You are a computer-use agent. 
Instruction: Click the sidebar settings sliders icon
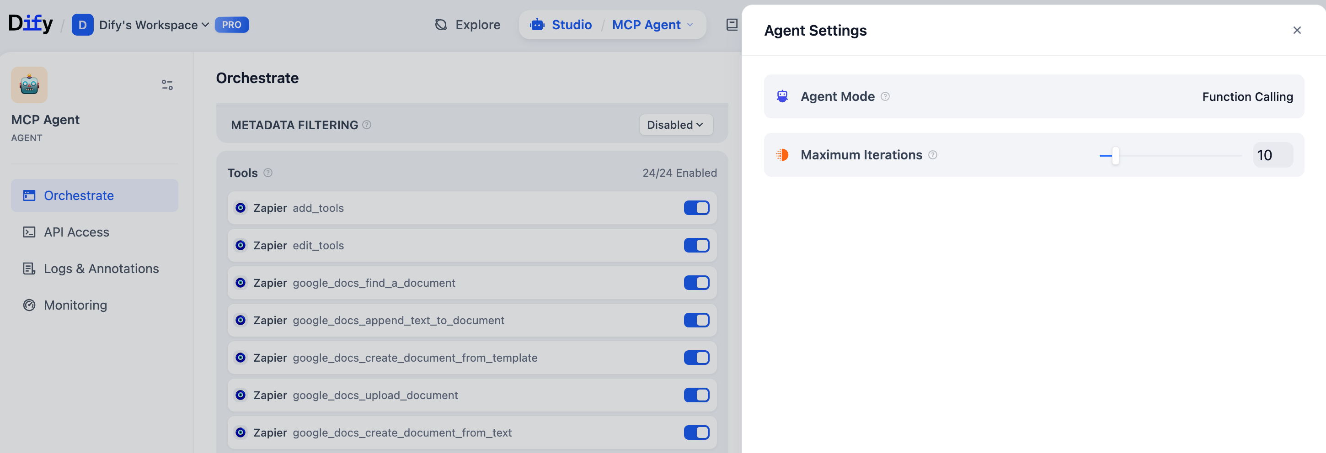[167, 85]
